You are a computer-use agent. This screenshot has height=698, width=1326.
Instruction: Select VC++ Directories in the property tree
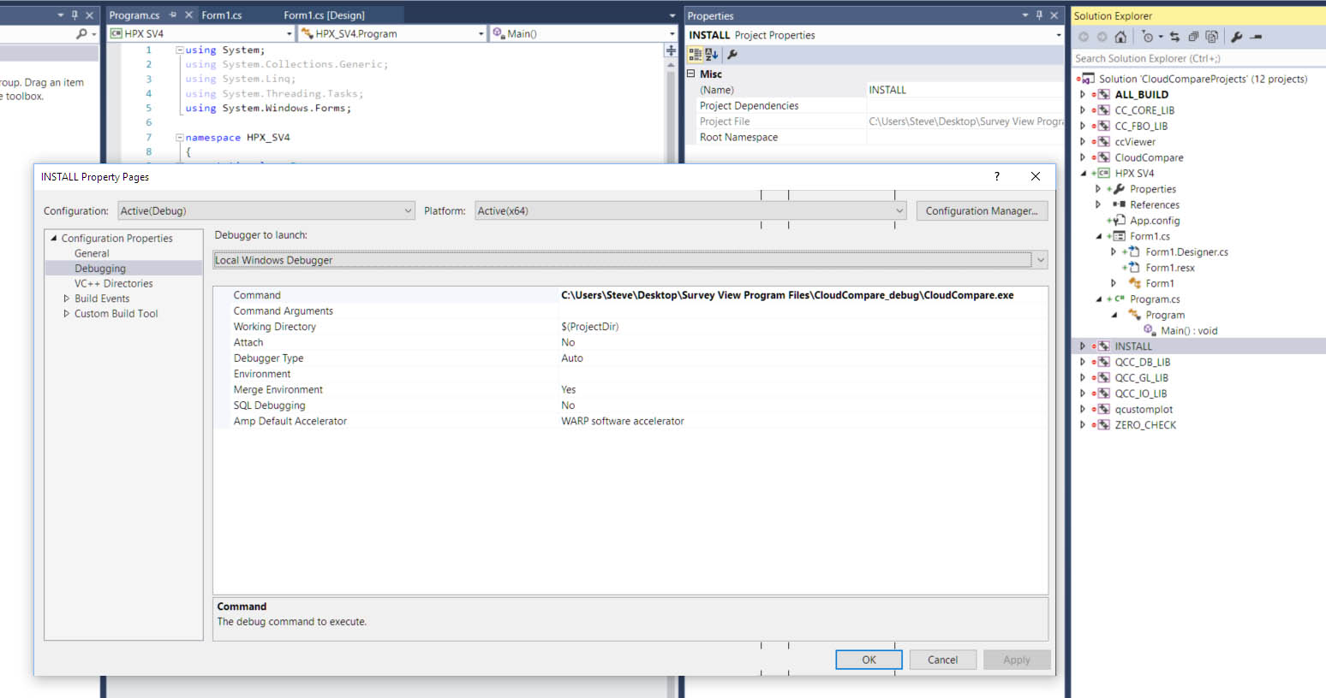[x=113, y=284]
